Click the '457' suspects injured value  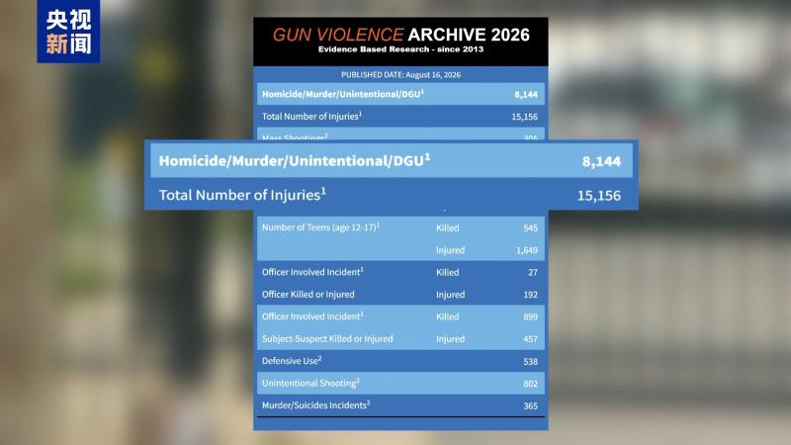pyautogui.click(x=530, y=339)
